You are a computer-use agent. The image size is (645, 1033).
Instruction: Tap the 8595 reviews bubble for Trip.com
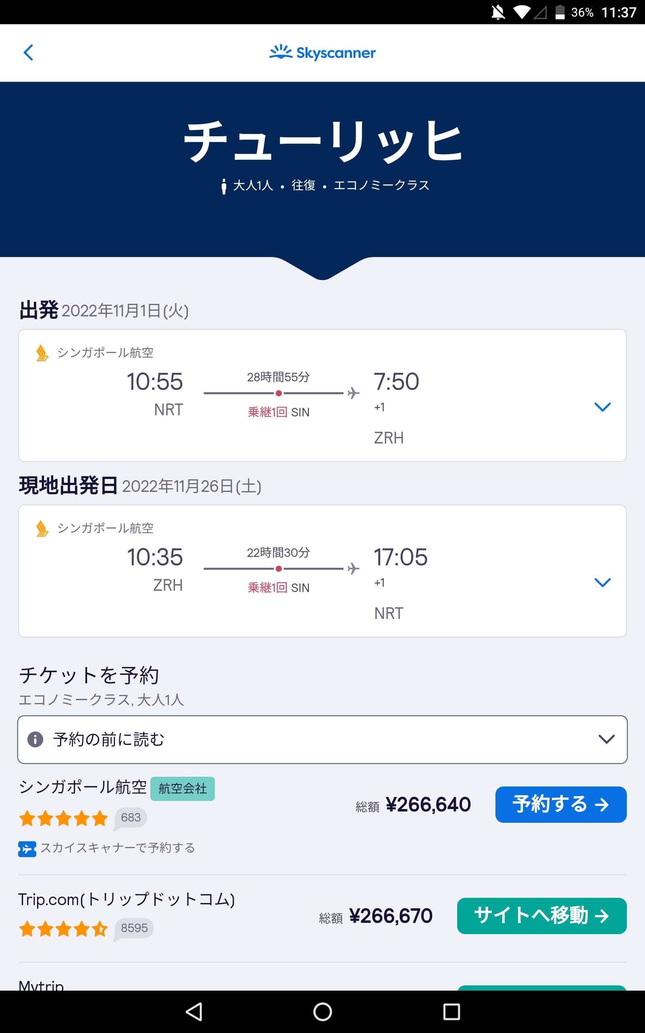point(134,928)
